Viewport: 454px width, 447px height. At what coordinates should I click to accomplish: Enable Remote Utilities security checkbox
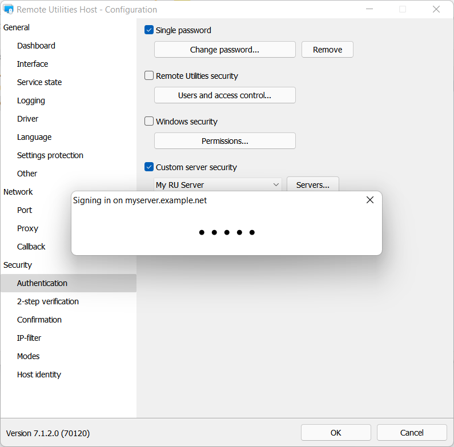click(150, 76)
